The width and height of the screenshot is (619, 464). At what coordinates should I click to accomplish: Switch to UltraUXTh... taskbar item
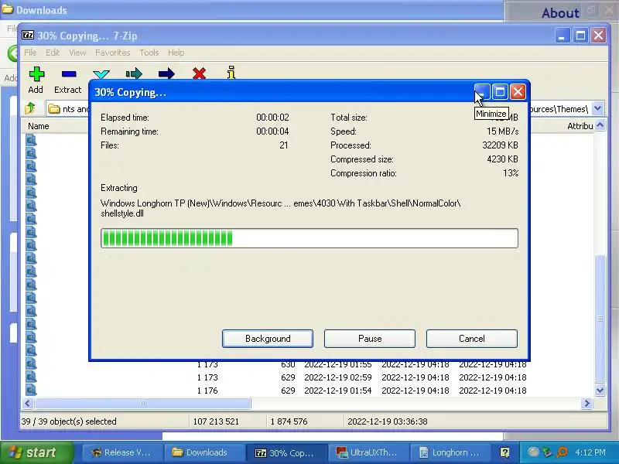[x=367, y=452]
